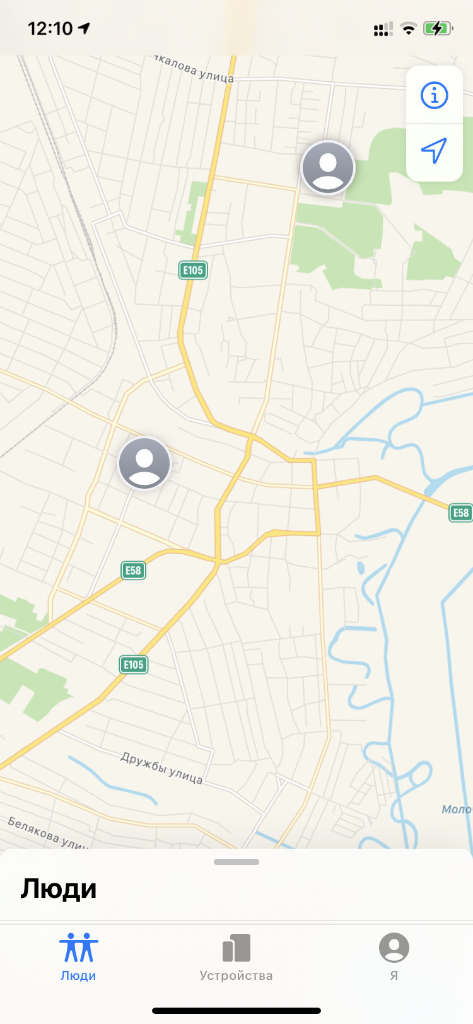Tap the Белякова улица street label
The height and width of the screenshot is (1024, 473).
48,832
